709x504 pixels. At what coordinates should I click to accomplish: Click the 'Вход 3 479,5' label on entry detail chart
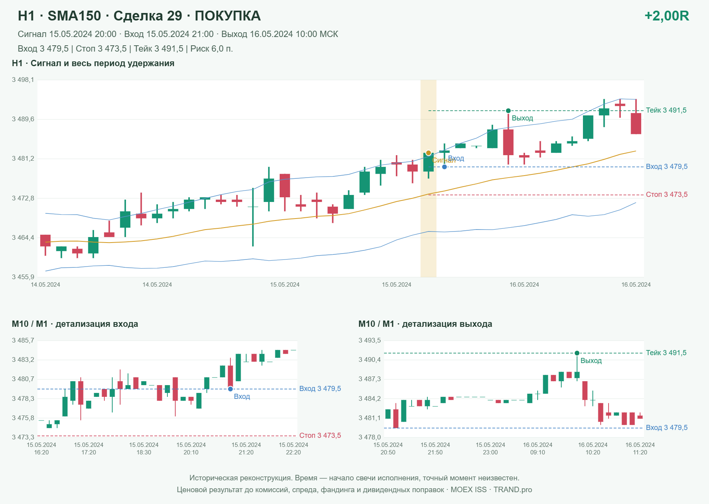pos(320,389)
